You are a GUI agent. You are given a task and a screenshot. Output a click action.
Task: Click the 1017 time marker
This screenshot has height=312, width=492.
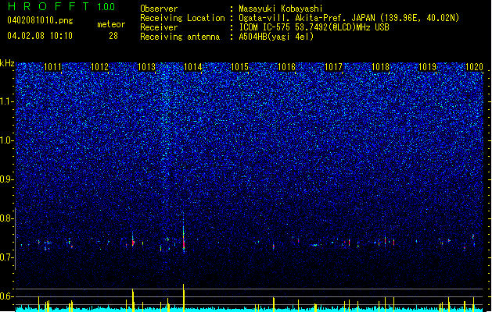coord(333,67)
